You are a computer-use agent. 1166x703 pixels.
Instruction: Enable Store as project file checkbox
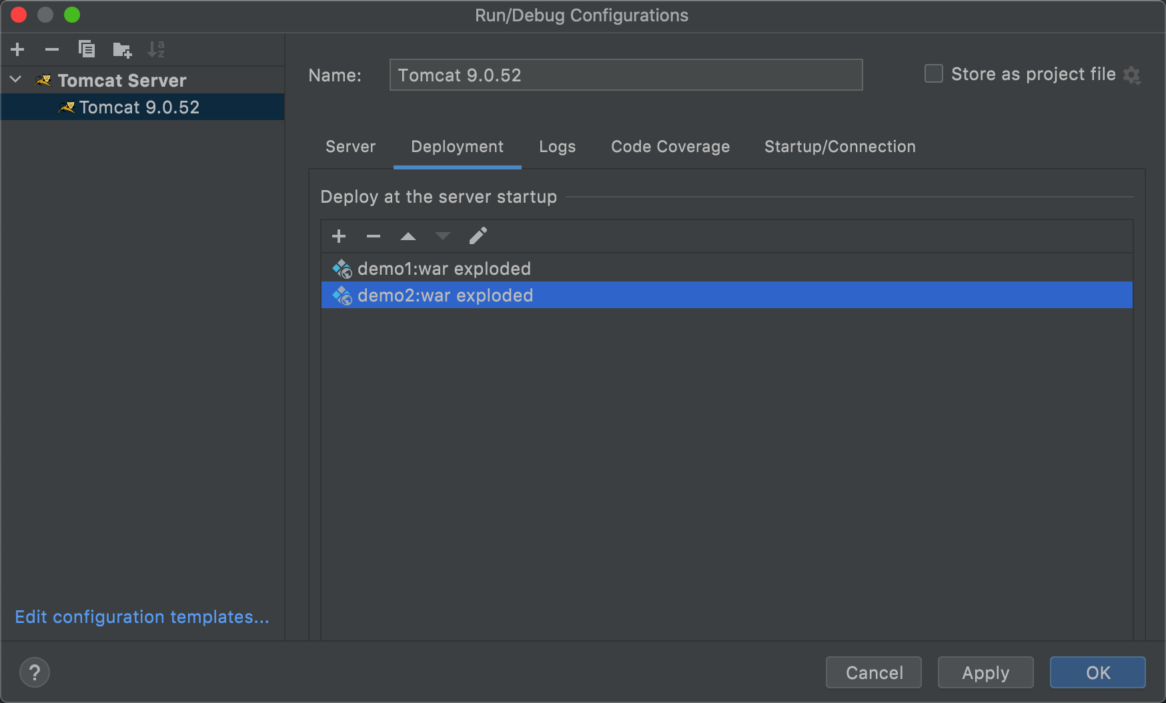934,73
